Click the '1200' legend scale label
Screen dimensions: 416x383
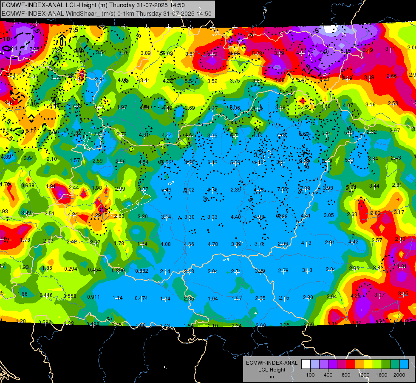point(363,375)
